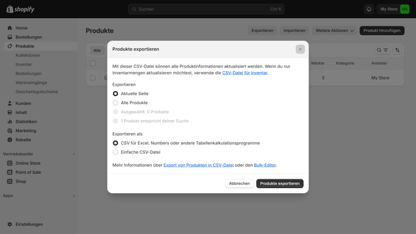416x234 pixels.
Task: Select the Aktuelle Seite radio button
Action: point(115,94)
